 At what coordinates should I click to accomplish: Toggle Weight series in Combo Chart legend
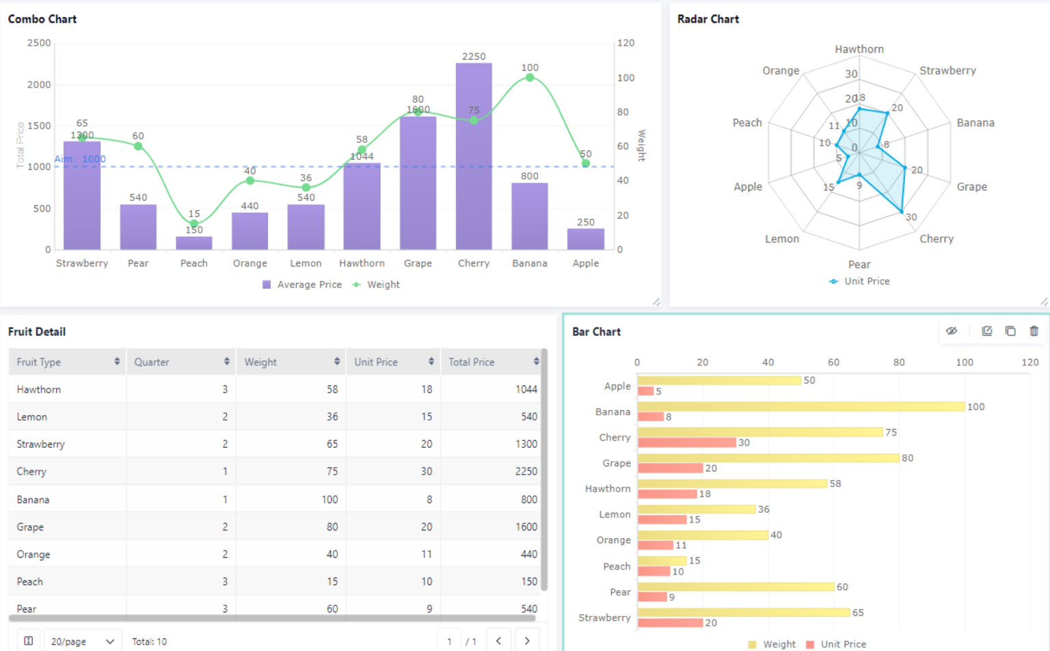[x=376, y=284]
